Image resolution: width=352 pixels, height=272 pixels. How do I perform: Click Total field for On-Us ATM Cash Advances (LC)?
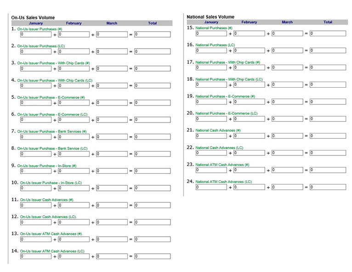tap(152, 256)
